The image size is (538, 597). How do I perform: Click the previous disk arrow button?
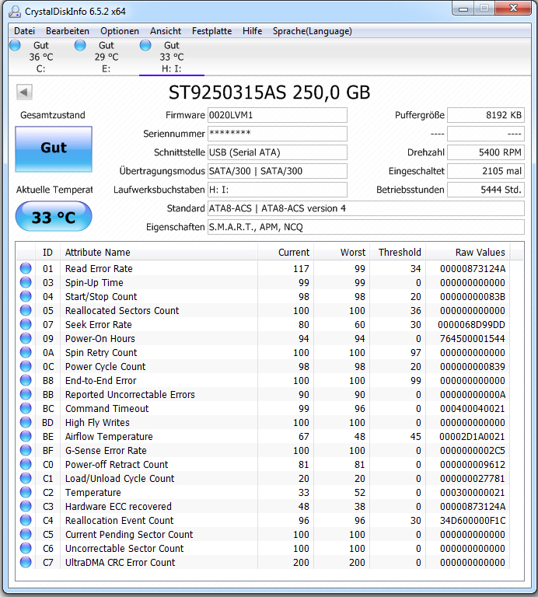pos(24,92)
